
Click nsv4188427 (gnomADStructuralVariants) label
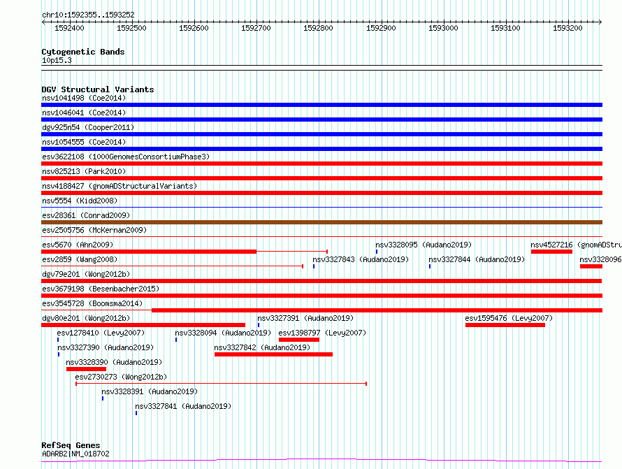pyautogui.click(x=120, y=186)
